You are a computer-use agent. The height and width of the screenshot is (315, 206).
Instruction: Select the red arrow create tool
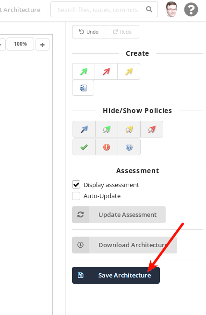(x=106, y=72)
